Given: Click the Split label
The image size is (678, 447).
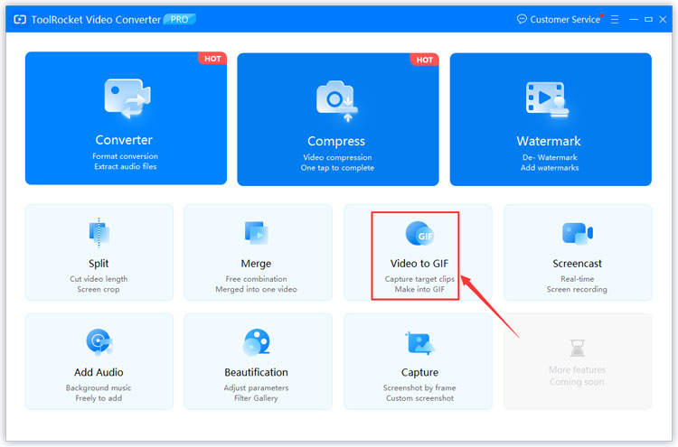Looking at the screenshot, I should click(x=99, y=264).
